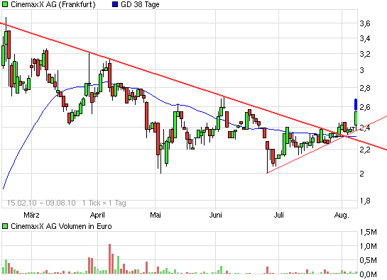Click the green CinemaxX AG legend swatch
The image size is (387, 280).
[5, 4]
